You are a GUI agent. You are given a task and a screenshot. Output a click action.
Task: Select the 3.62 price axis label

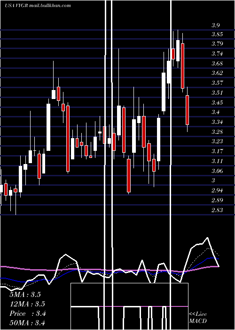[x=217, y=73]
